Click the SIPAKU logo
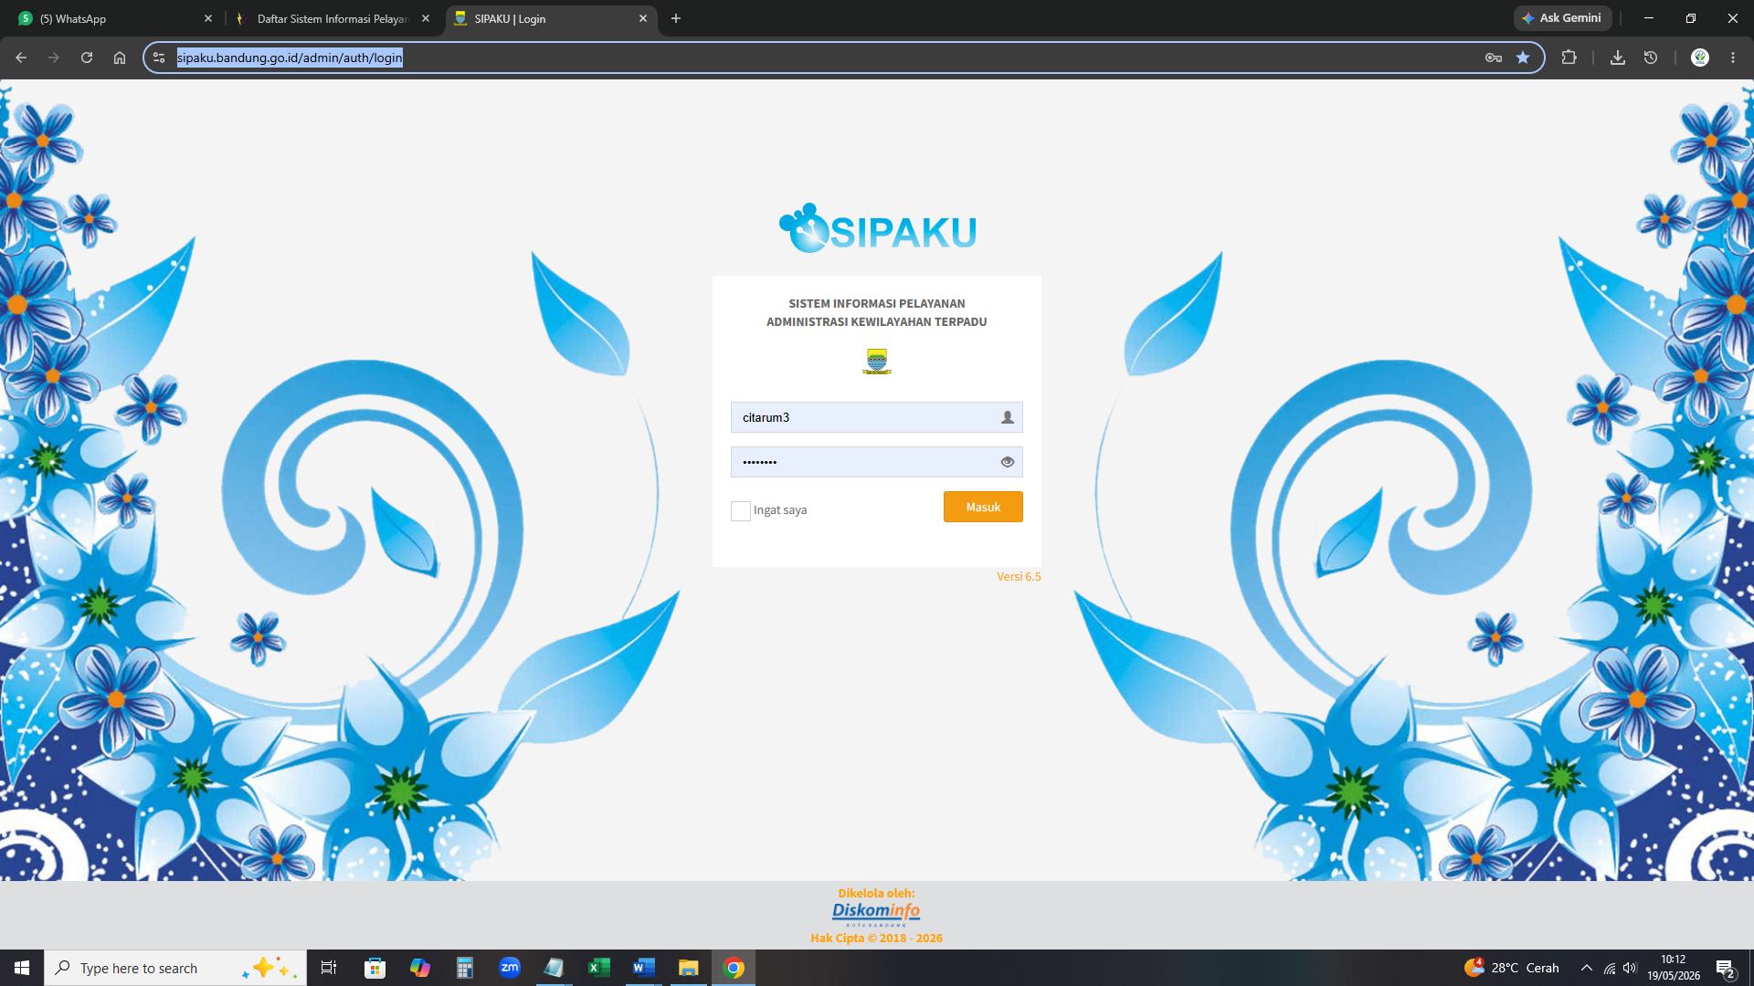 click(x=877, y=228)
